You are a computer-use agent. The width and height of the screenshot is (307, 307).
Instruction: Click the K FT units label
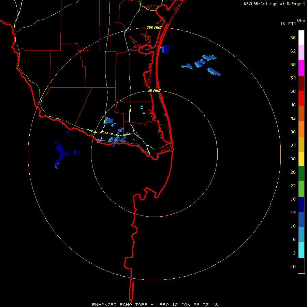pos(288,24)
